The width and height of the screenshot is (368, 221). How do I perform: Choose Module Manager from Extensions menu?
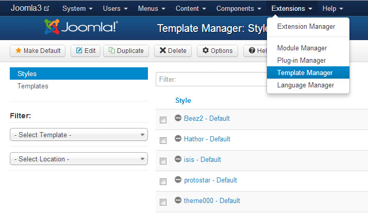[x=302, y=48]
